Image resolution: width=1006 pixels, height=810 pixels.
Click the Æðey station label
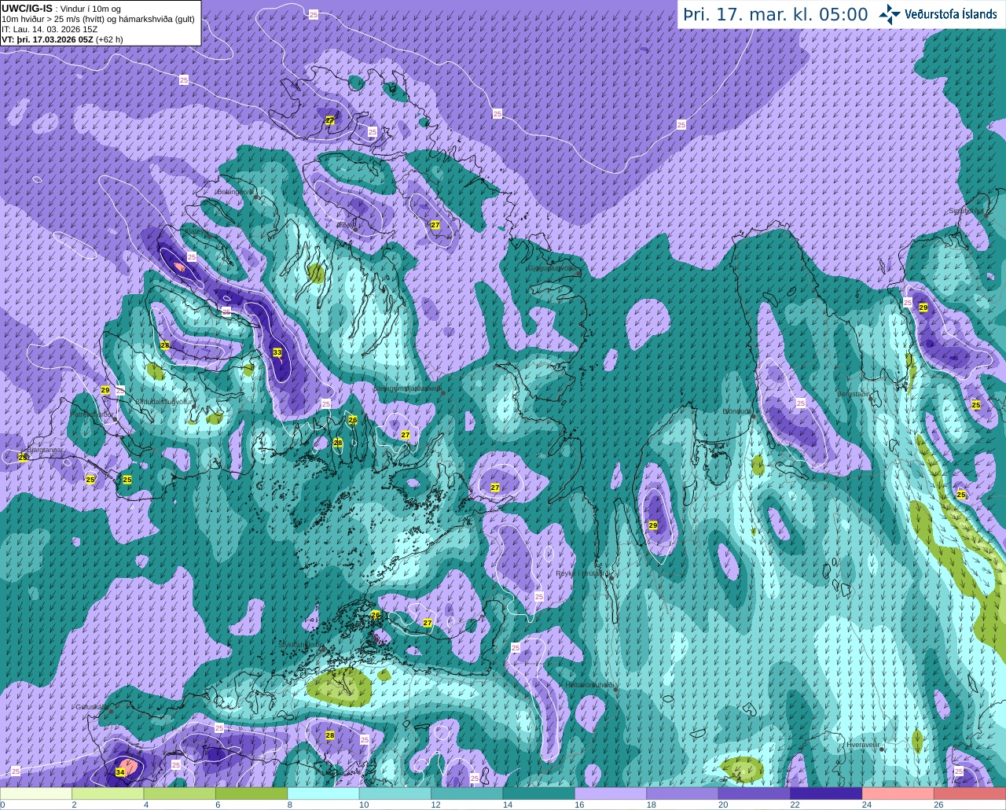pos(346,225)
